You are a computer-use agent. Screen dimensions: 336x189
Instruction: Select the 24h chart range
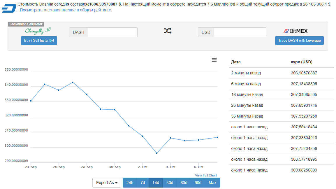130,183
